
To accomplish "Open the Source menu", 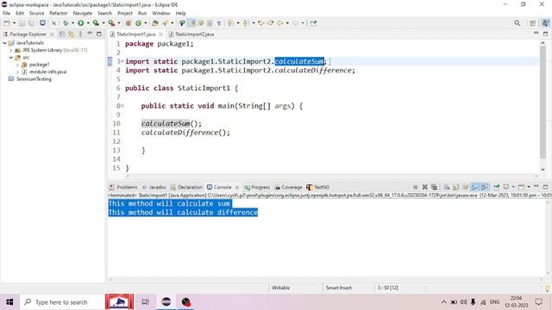I will (x=36, y=13).
